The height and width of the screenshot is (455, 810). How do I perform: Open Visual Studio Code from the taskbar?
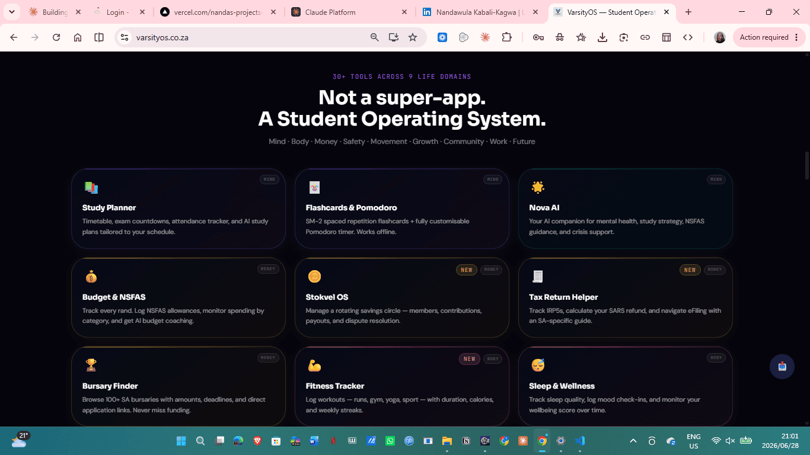580,441
